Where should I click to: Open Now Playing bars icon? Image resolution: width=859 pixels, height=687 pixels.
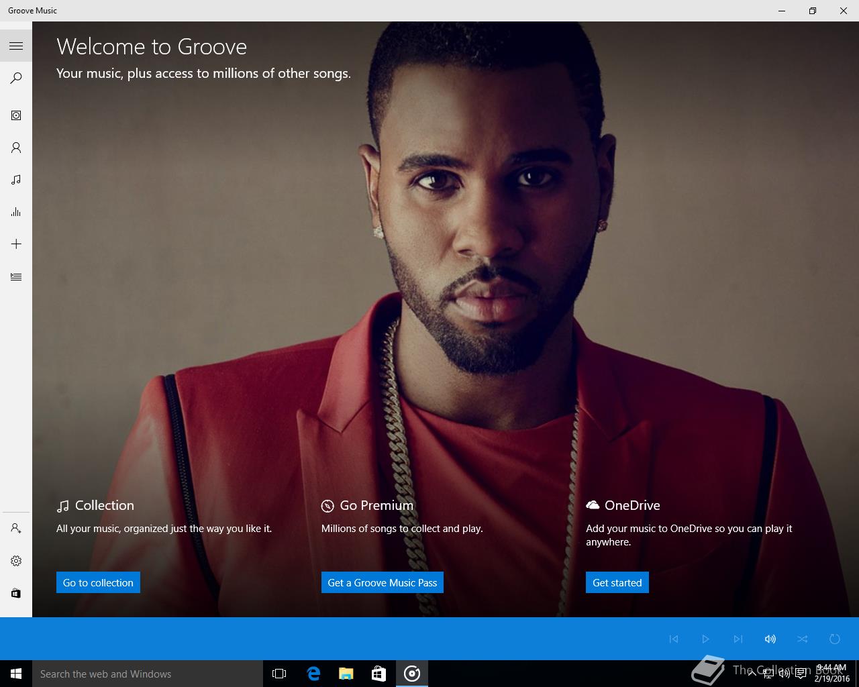16,212
